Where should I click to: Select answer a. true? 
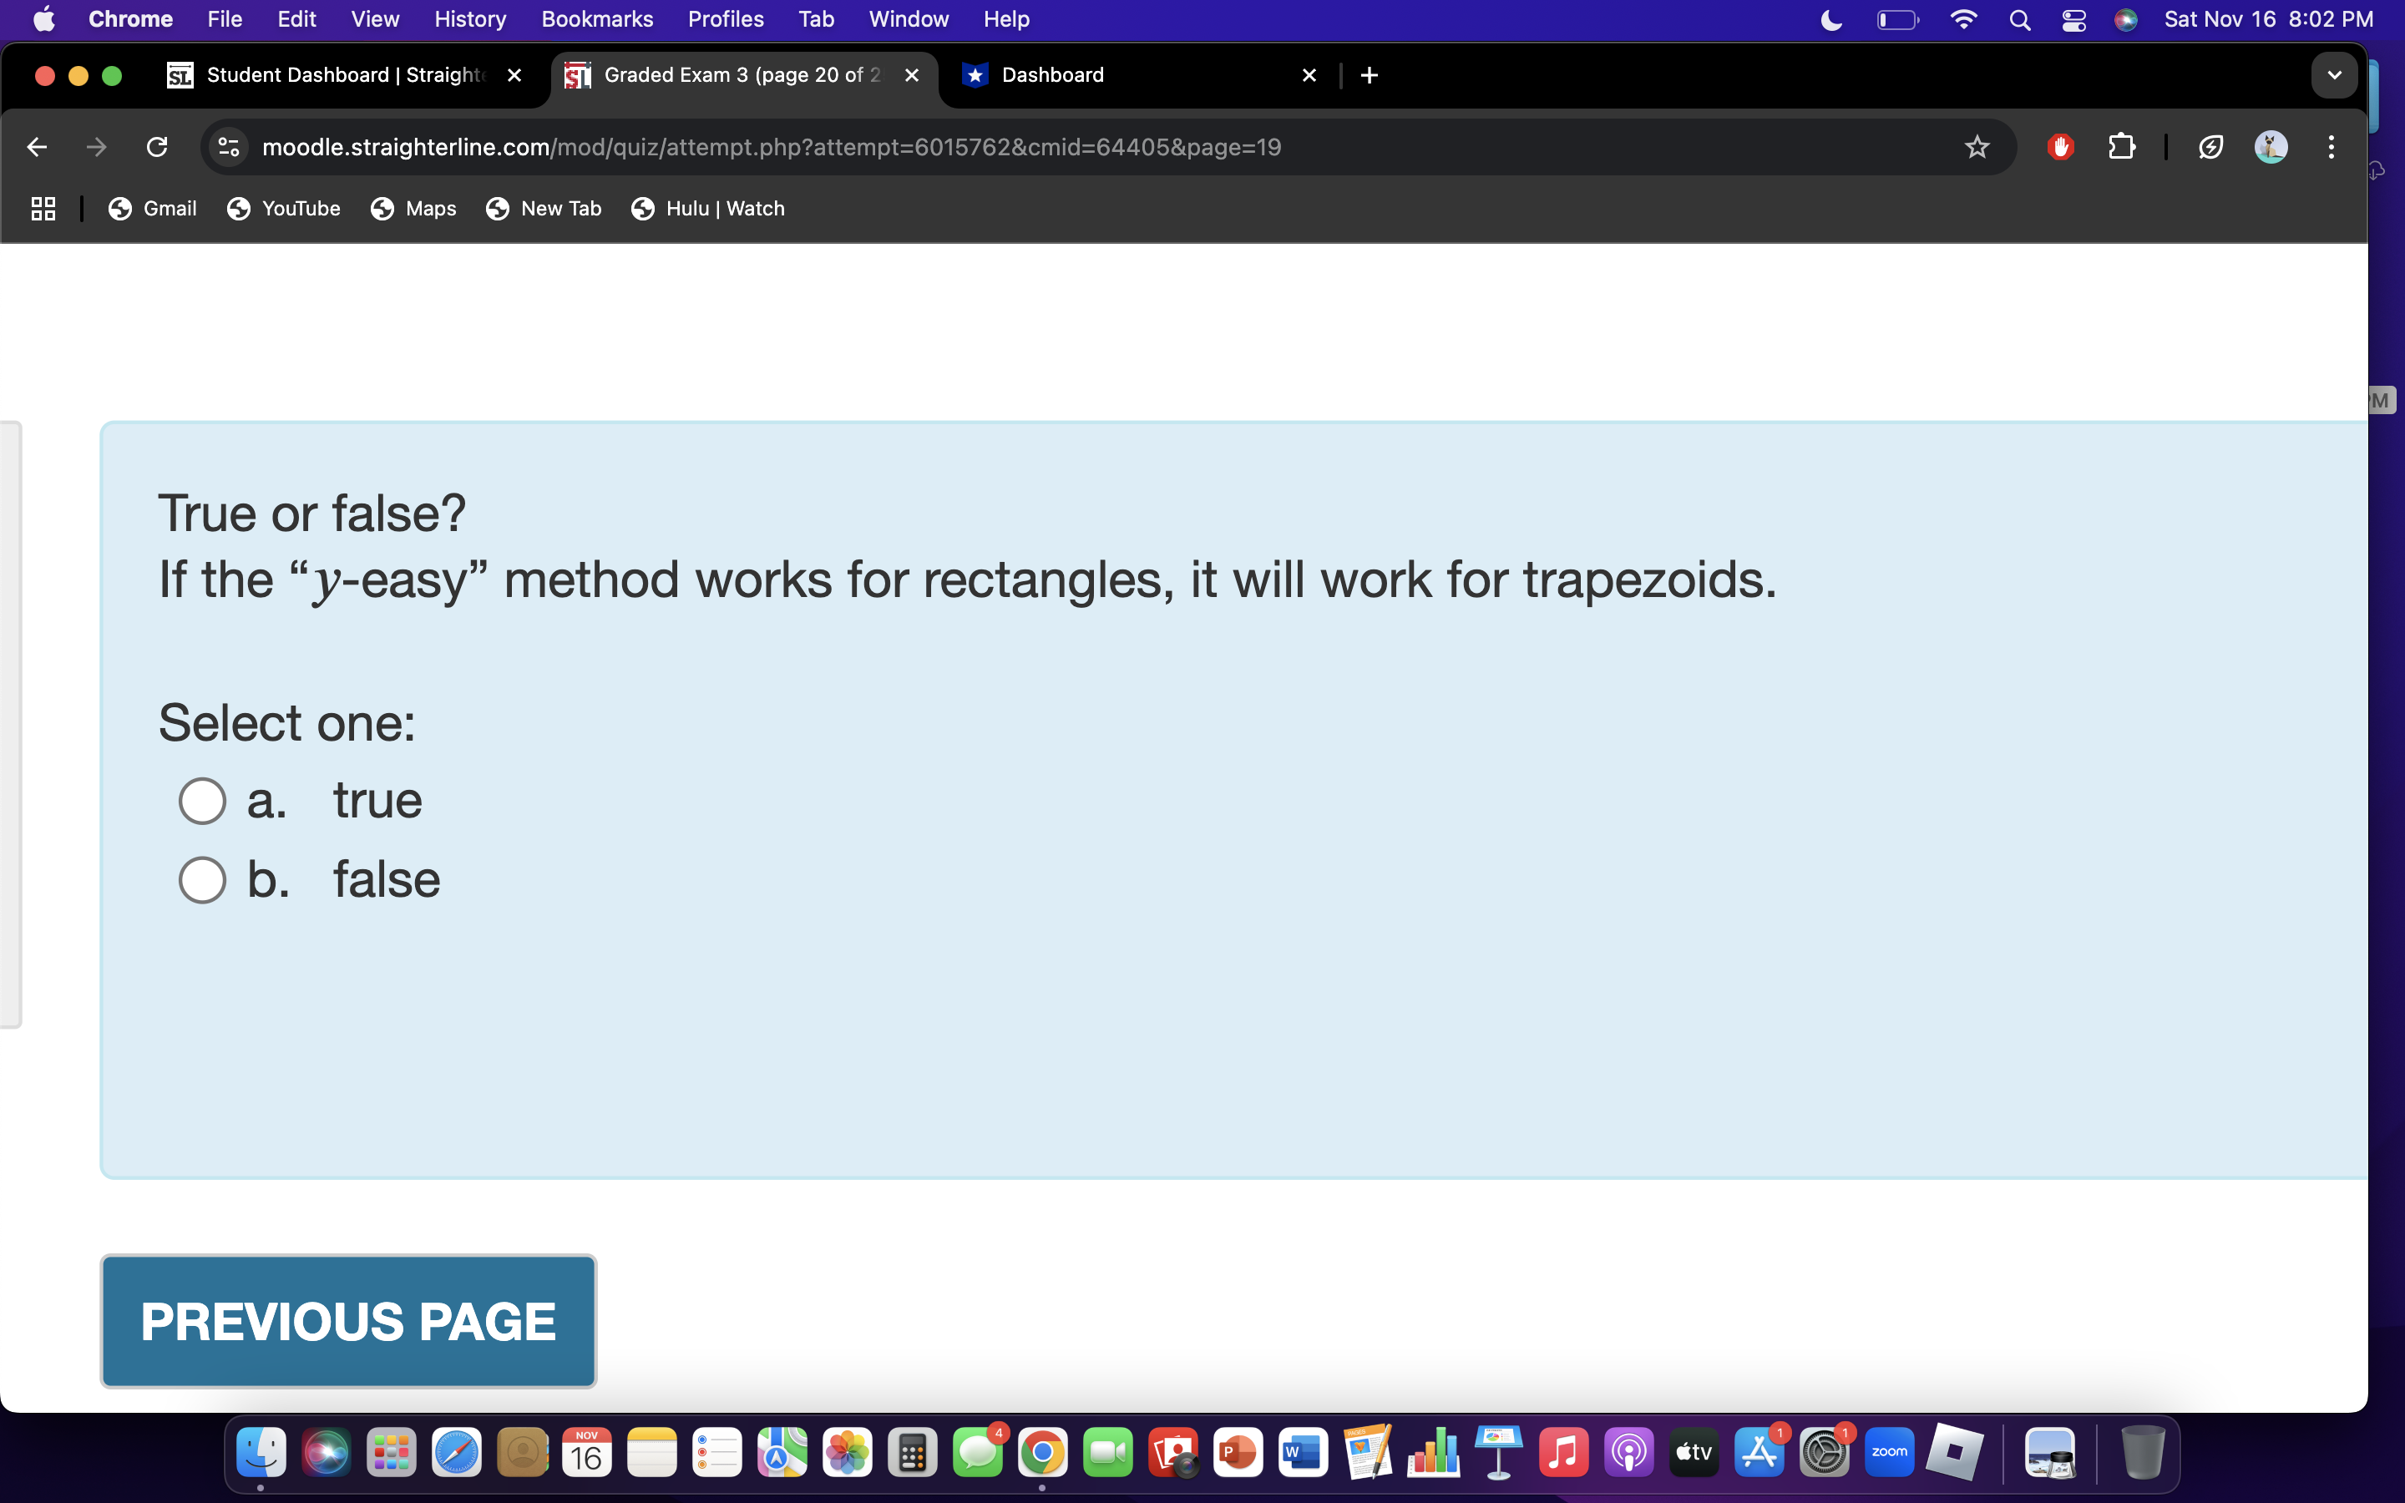pos(202,799)
